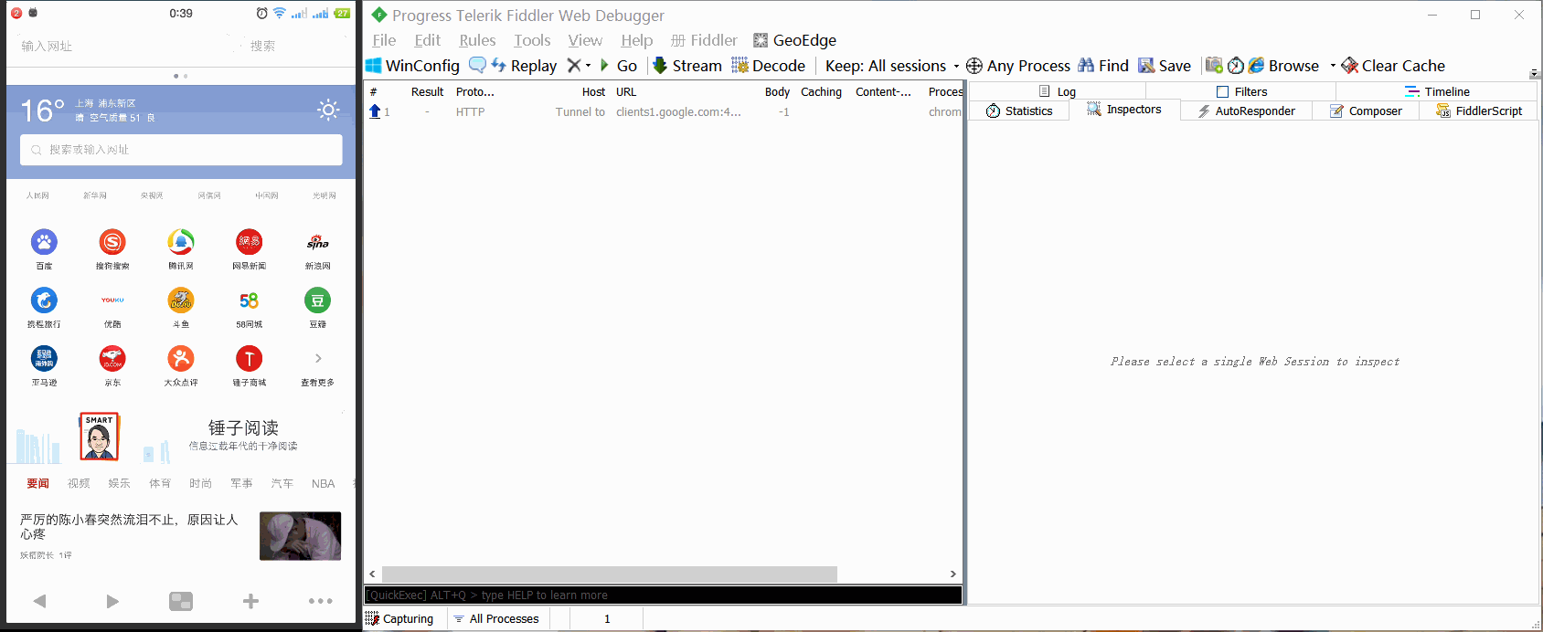Expand the Browse dropdown arrow

tap(1333, 66)
